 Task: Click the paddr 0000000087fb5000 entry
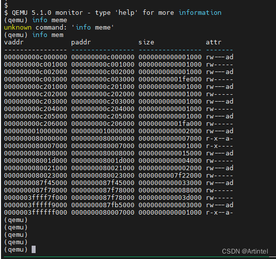coord(103,205)
